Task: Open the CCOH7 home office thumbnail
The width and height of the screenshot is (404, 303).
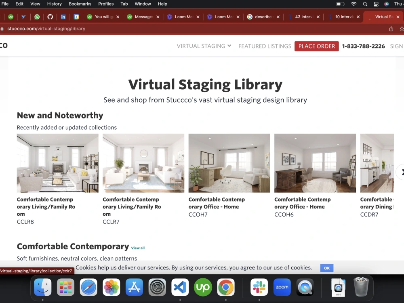Action: click(x=229, y=163)
